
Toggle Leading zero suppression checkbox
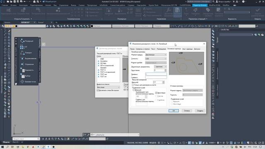[x=134, y=90]
